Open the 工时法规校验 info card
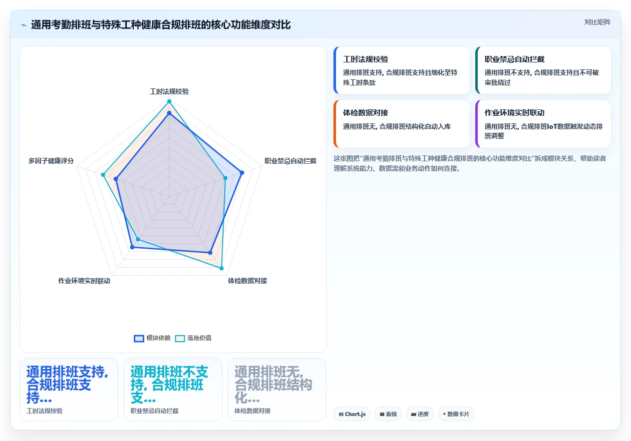The width and height of the screenshot is (631, 441). [402, 70]
